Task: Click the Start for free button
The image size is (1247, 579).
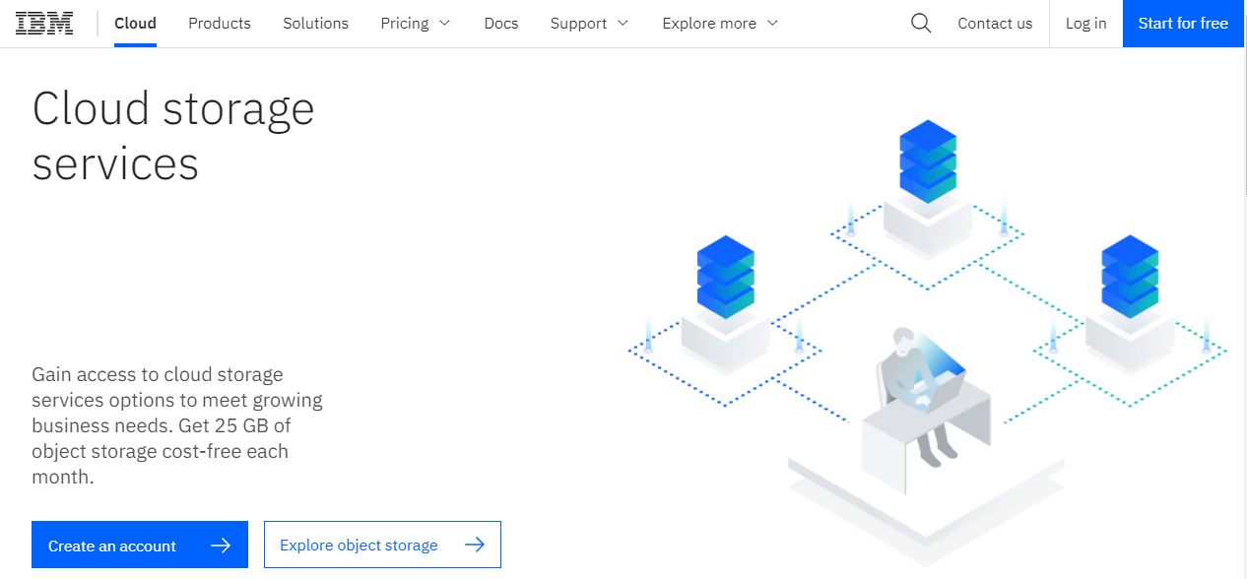Action: [1183, 24]
